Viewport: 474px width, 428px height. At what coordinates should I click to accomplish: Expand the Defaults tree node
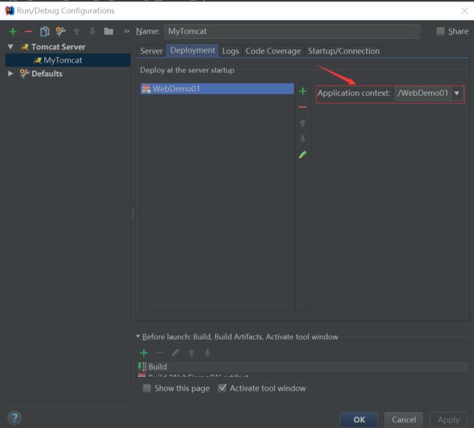click(x=11, y=74)
